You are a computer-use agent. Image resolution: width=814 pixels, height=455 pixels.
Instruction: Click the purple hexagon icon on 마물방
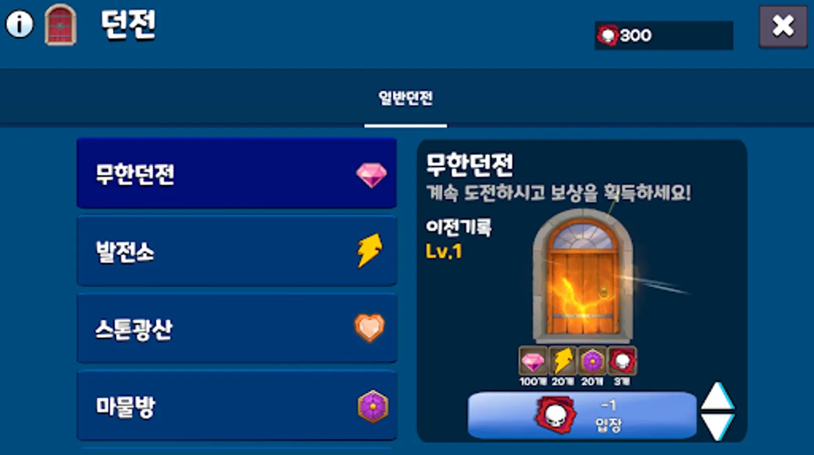tap(373, 406)
